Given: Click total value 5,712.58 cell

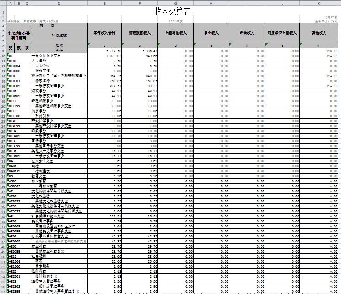Looking at the screenshot, I should tap(105, 51).
